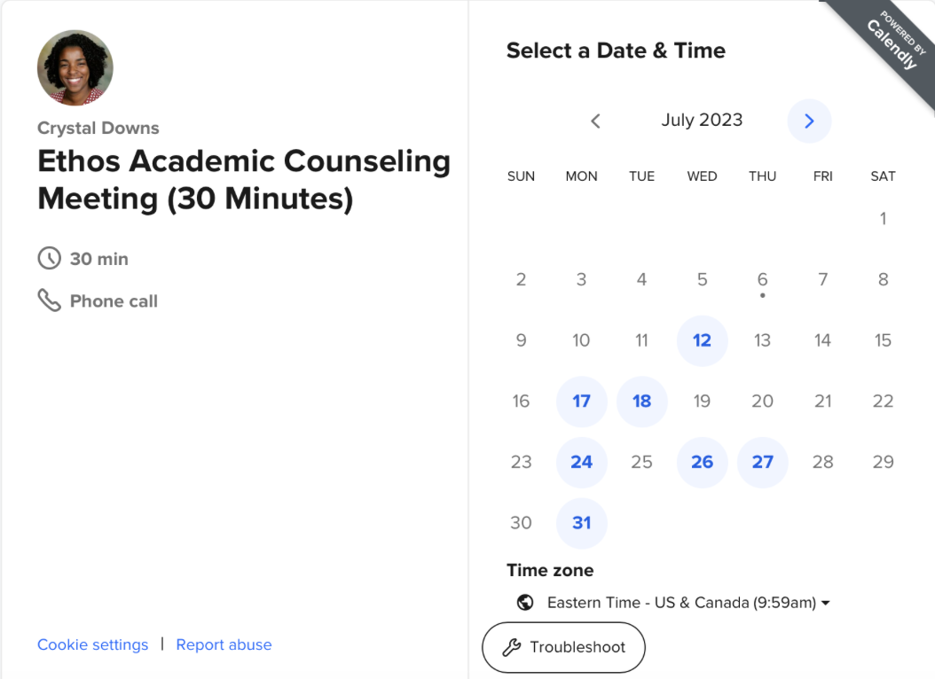Screen dimensions: 935x679
Task: Click the wrench icon in Troubleshoot
Action: pos(511,648)
